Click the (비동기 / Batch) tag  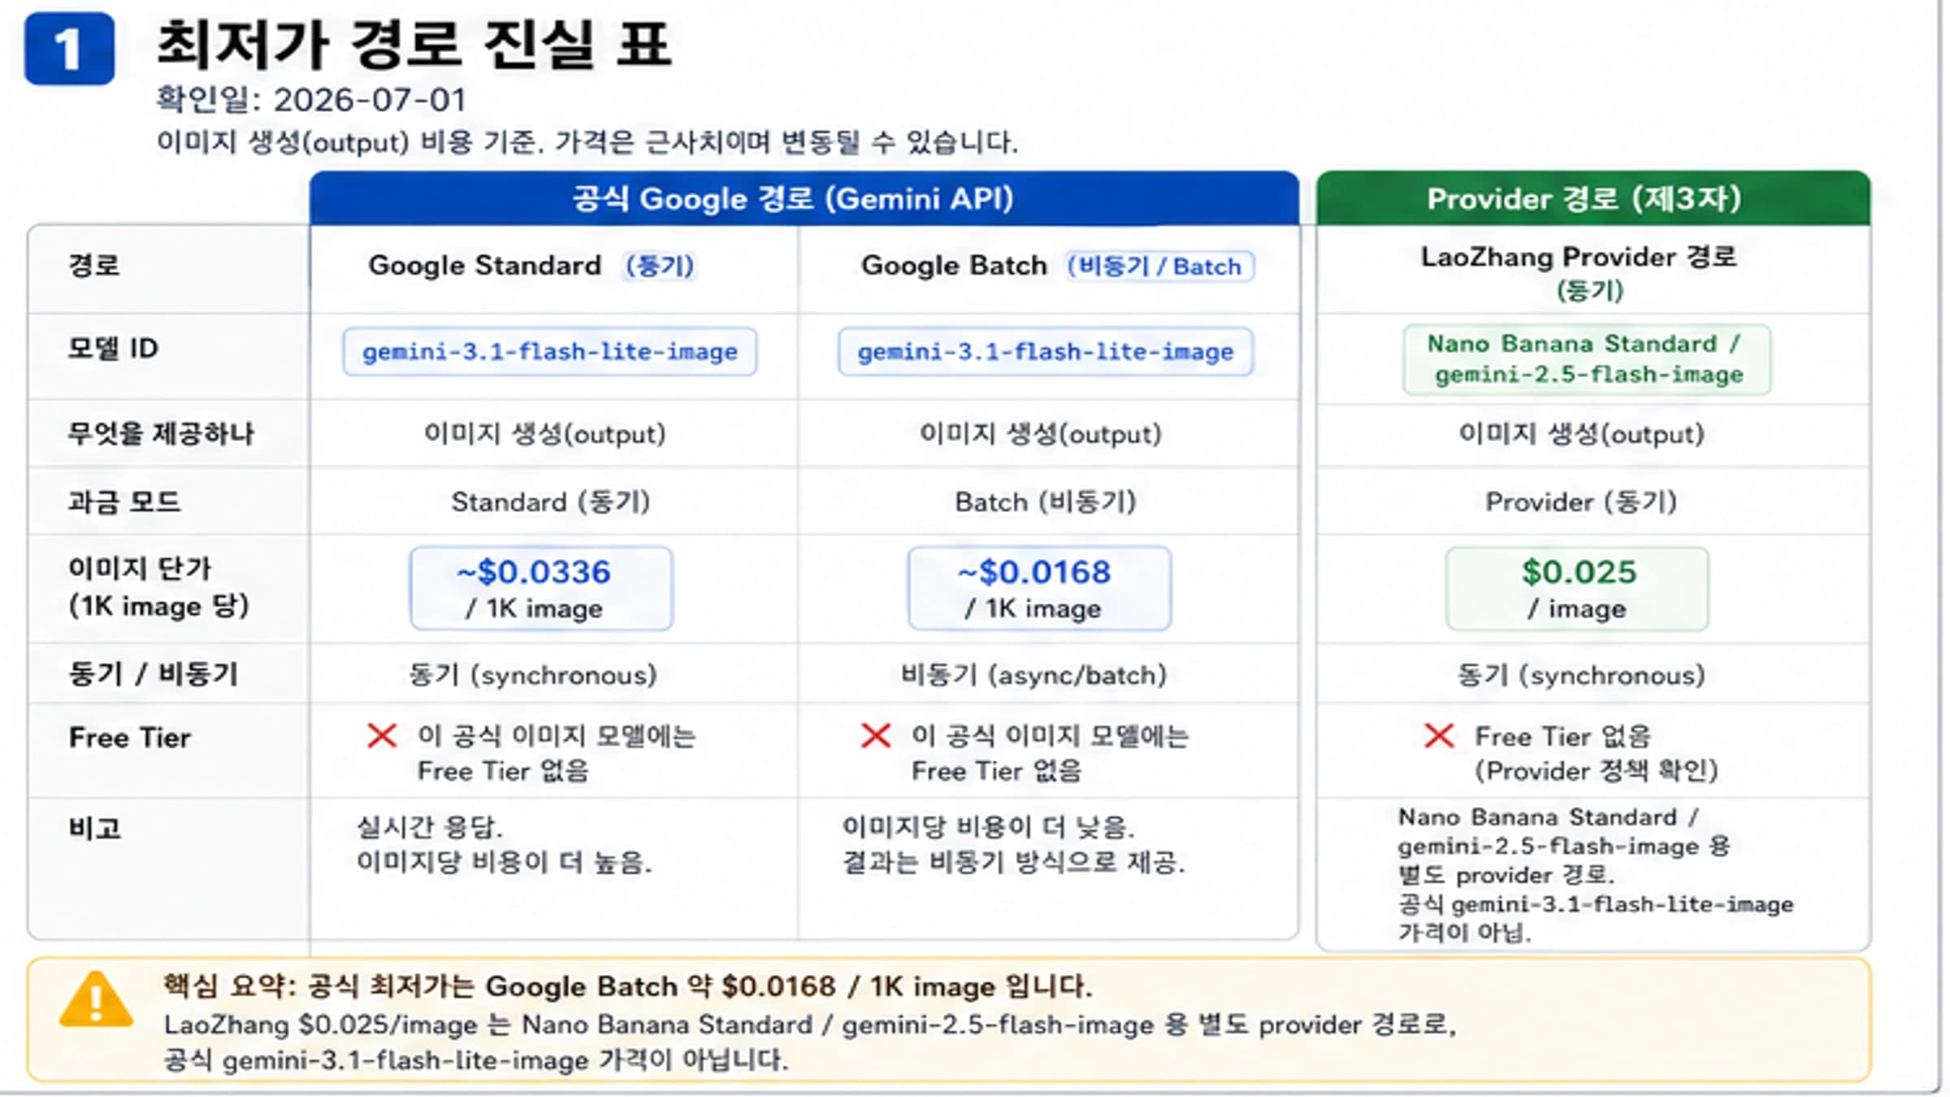(x=1159, y=266)
